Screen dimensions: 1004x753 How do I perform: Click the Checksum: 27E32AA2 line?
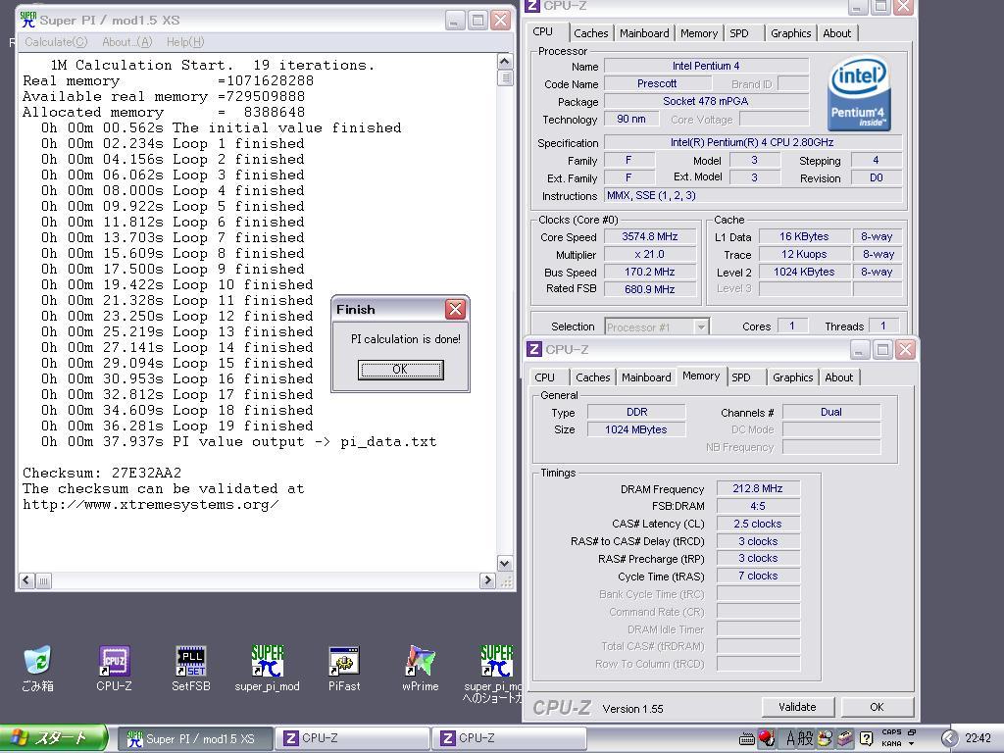click(x=102, y=474)
